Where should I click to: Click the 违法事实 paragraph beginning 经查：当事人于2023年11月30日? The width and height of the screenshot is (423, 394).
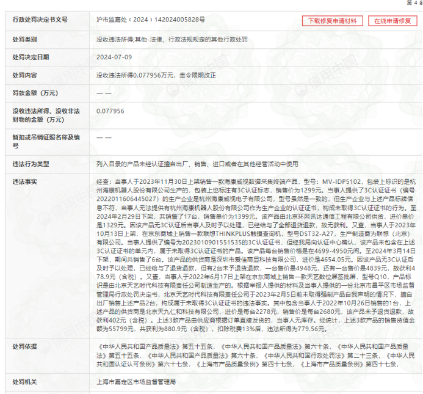click(256, 255)
